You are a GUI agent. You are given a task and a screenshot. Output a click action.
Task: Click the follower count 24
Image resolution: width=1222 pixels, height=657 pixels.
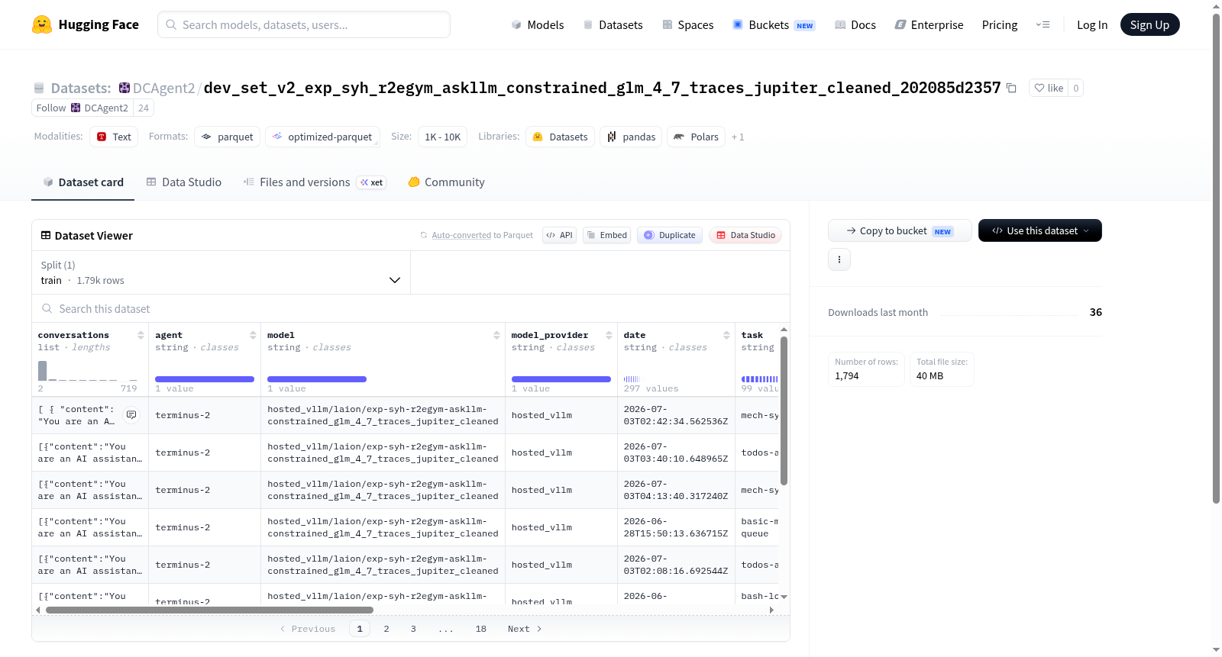click(x=144, y=108)
